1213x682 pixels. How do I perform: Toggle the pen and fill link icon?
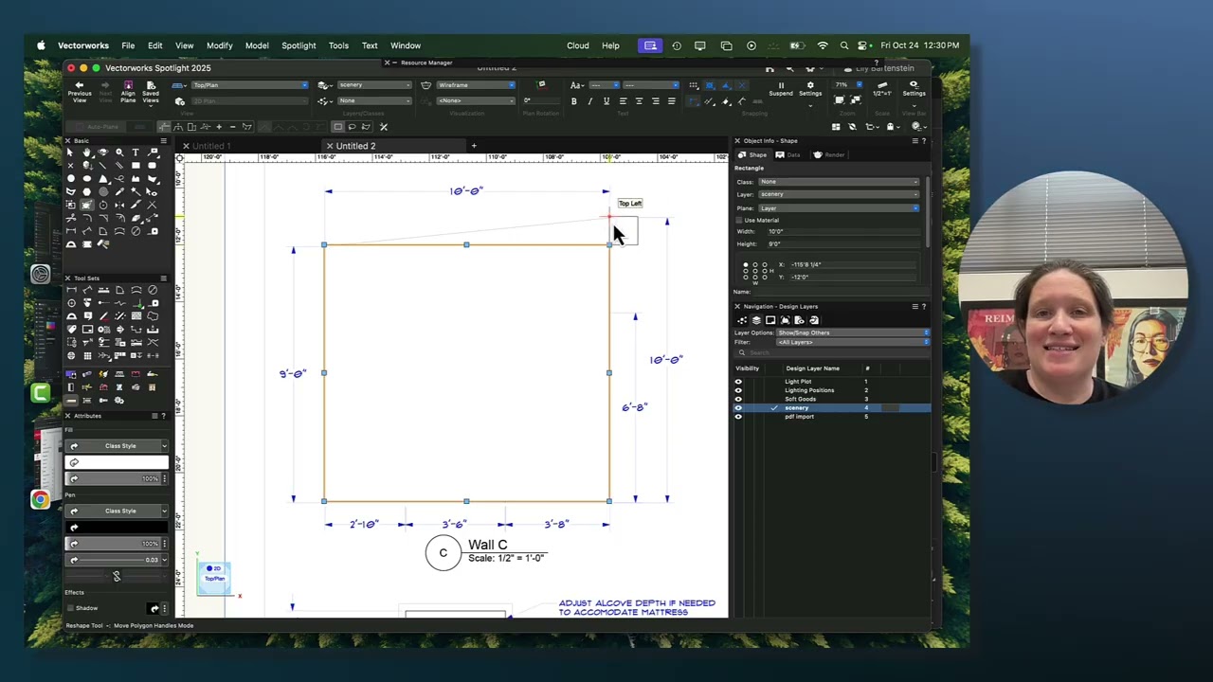click(117, 576)
